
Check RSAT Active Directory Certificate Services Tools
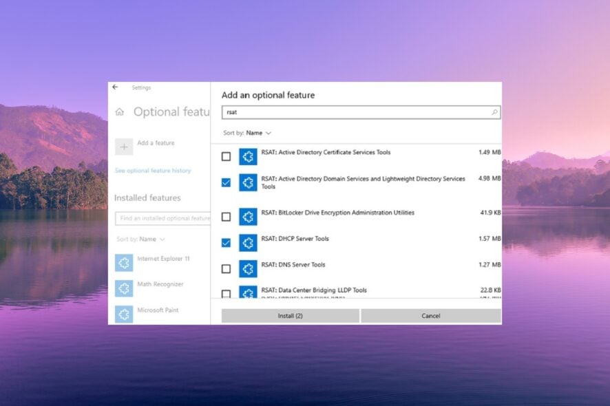[226, 157]
